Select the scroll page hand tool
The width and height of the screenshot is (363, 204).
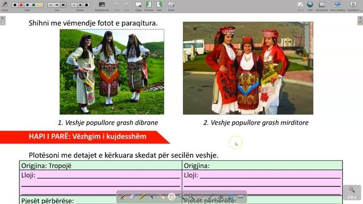(172, 197)
